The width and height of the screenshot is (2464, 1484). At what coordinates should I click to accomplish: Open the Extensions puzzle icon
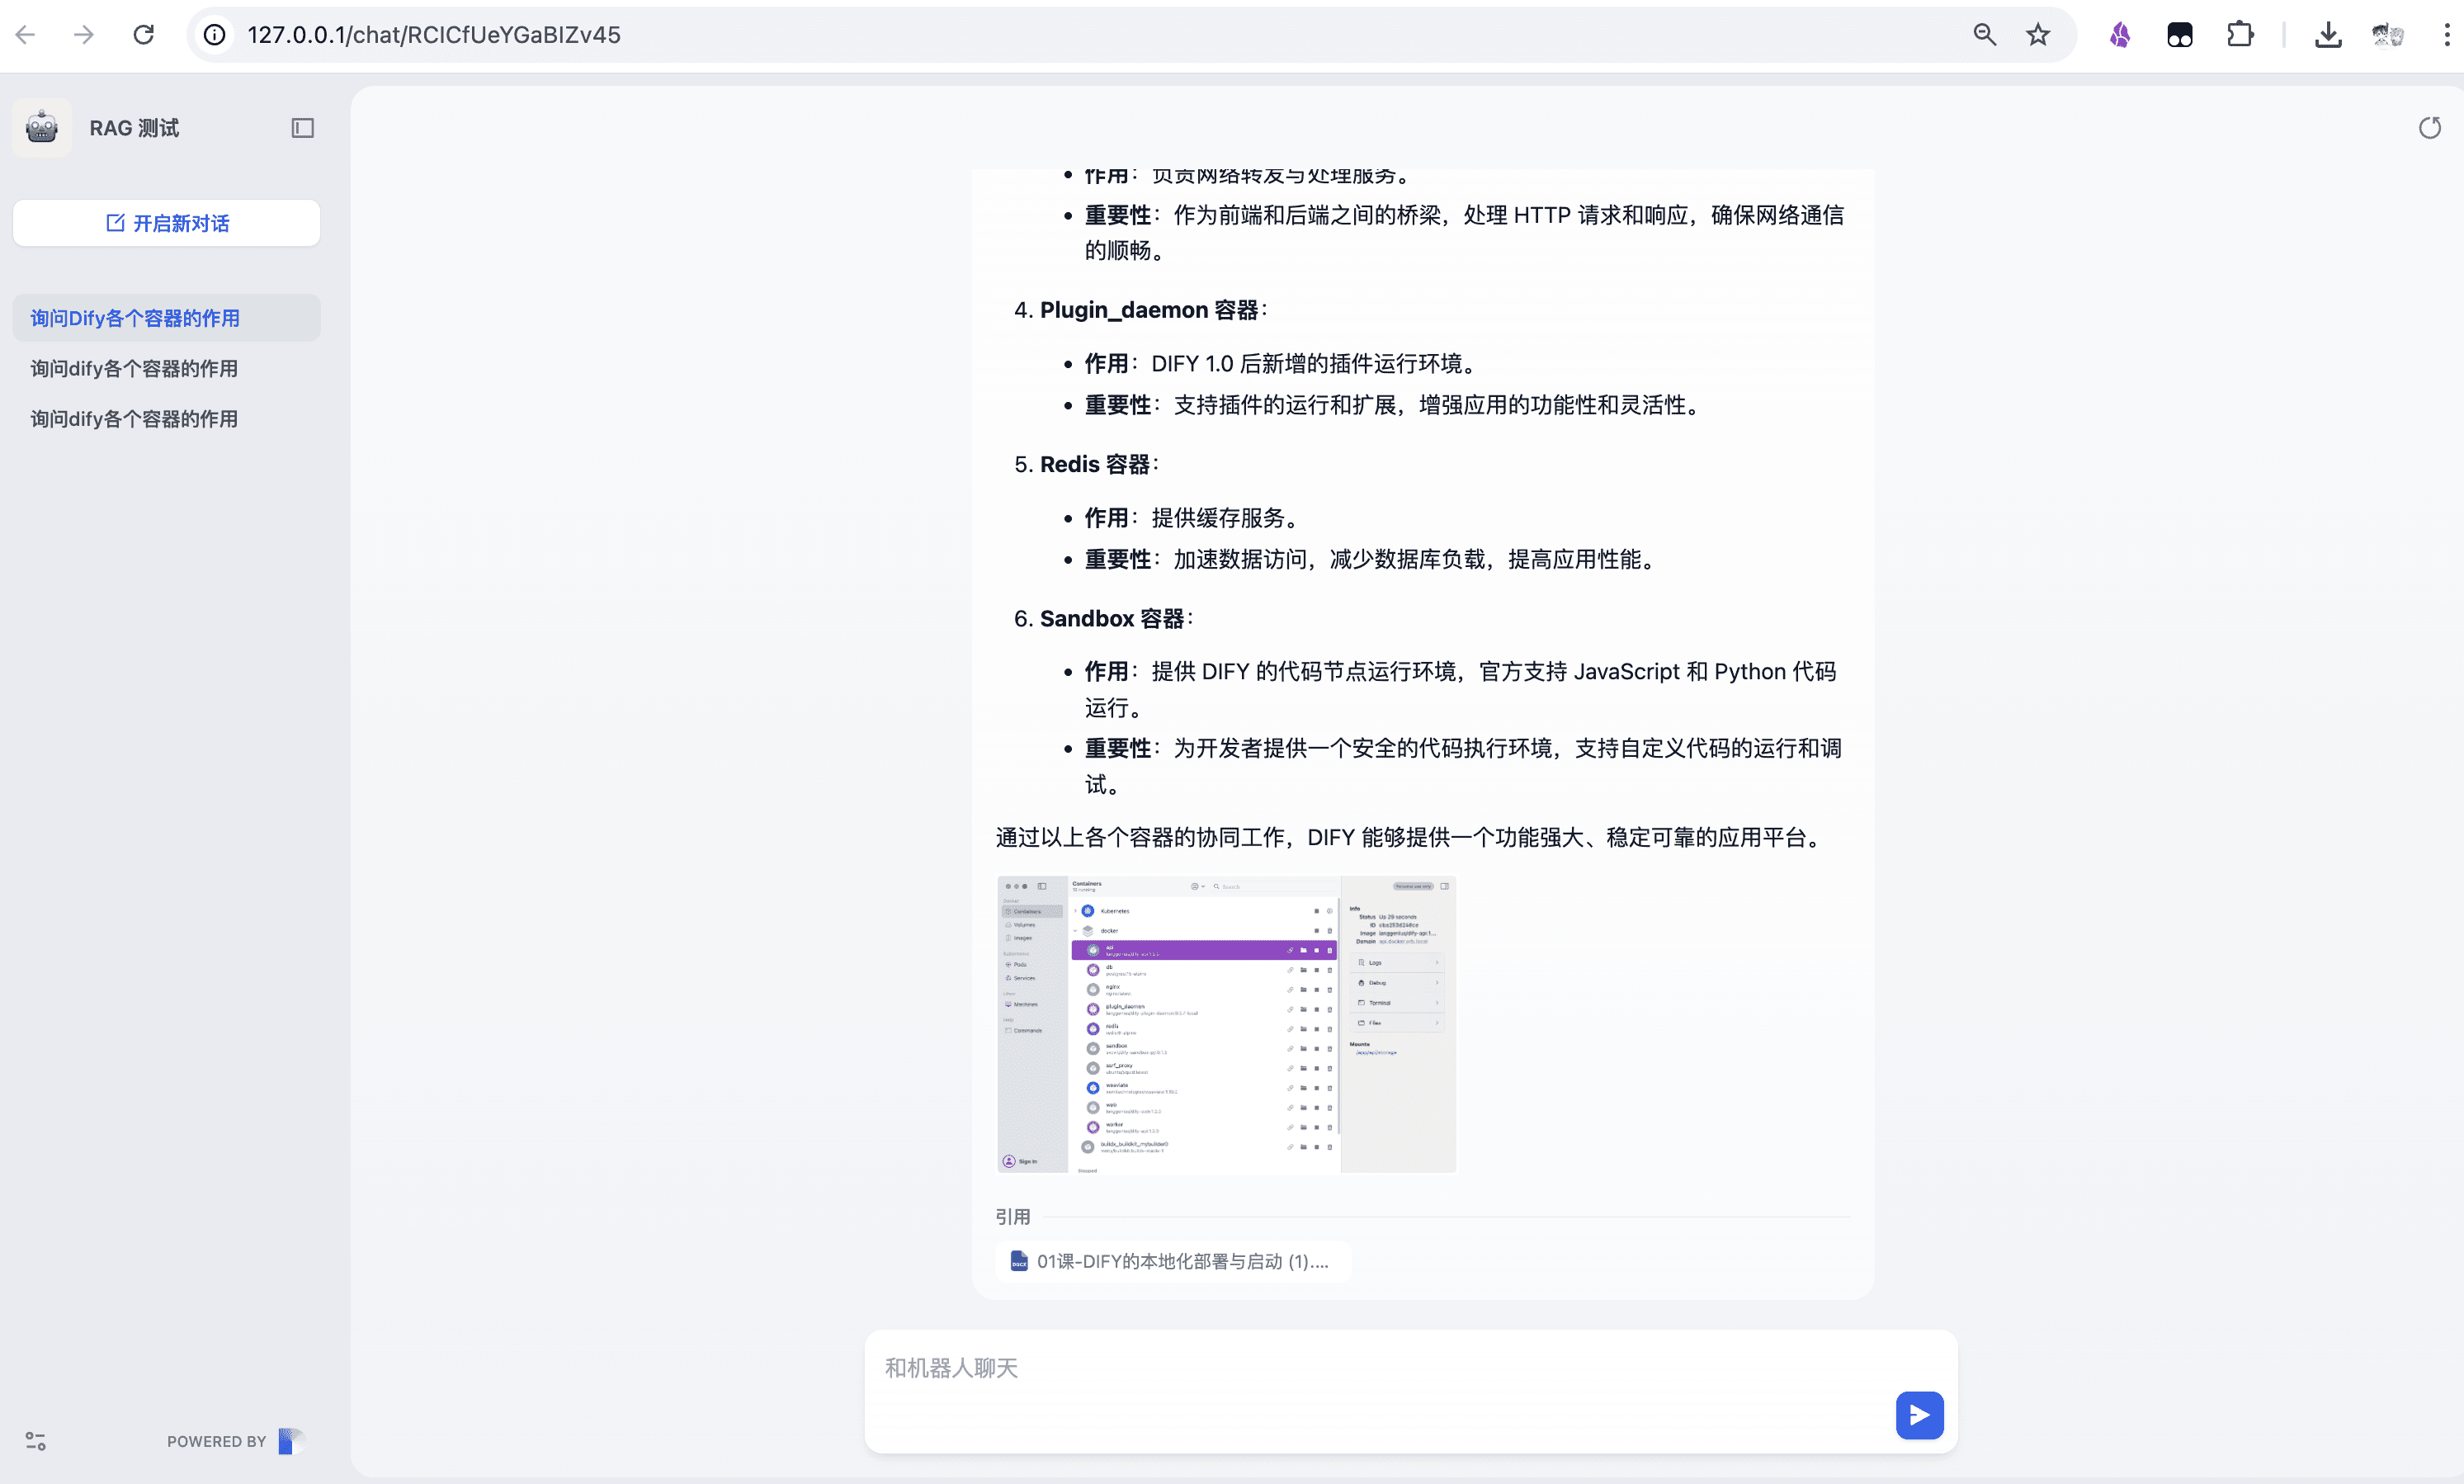click(2240, 35)
